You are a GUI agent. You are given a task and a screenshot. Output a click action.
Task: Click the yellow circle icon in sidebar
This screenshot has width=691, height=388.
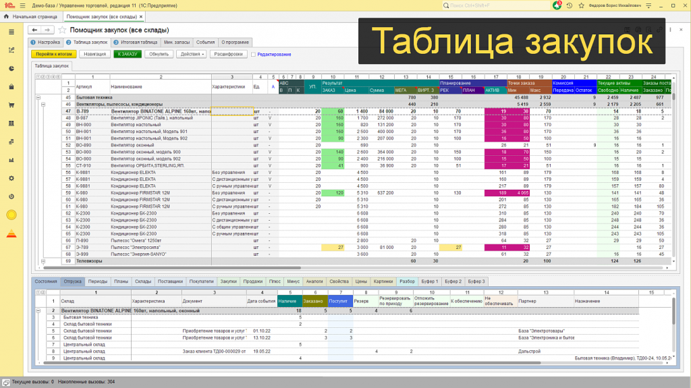click(11, 215)
